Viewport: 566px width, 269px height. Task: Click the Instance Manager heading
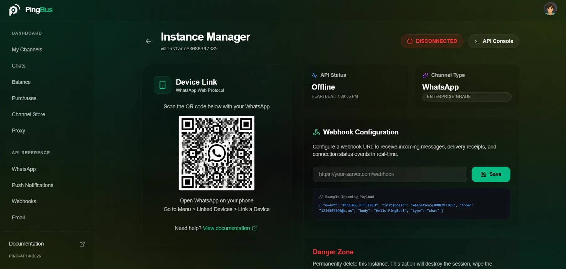(205, 37)
